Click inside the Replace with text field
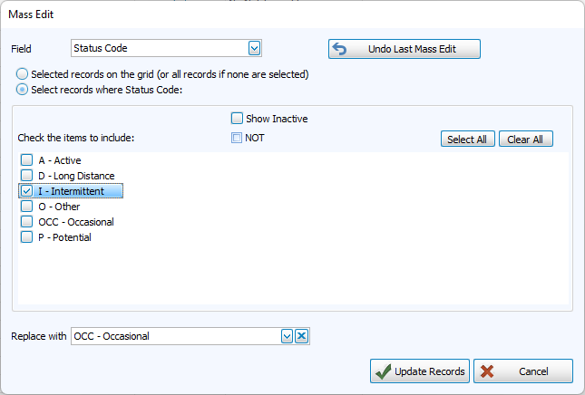585x395 pixels. point(174,336)
